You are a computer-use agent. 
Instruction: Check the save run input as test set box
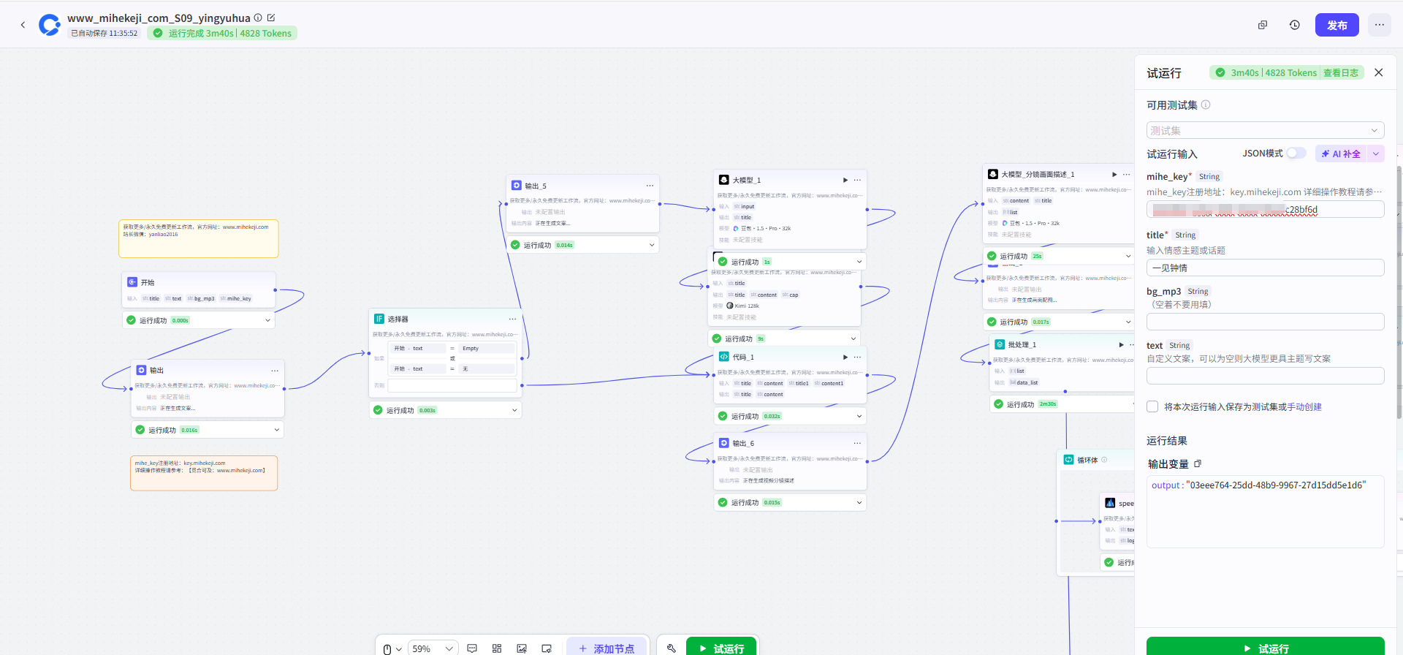coord(1152,407)
